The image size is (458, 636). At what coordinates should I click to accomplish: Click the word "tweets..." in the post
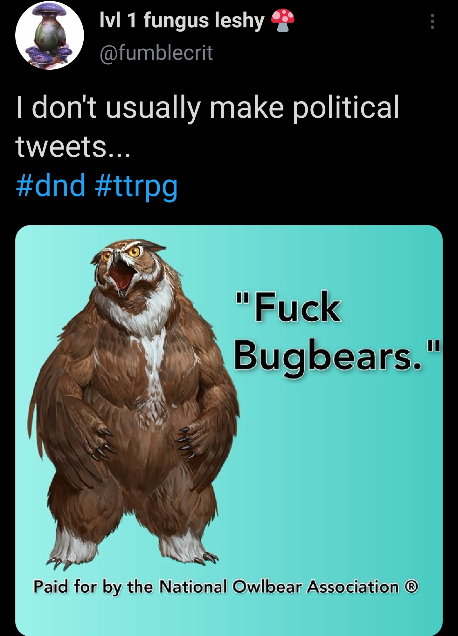tap(73, 147)
